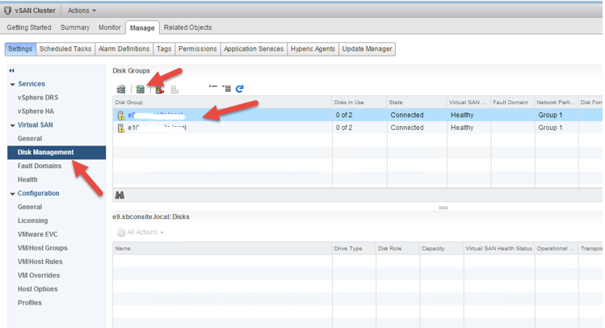605x328 pixels.
Task: Open the Application Services sub-tab
Action: pos(254,49)
